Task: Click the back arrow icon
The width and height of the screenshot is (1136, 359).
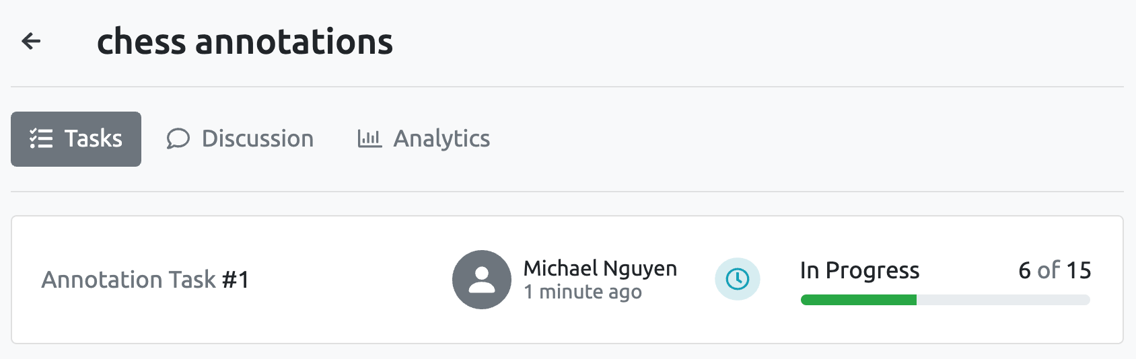Action: (x=31, y=42)
